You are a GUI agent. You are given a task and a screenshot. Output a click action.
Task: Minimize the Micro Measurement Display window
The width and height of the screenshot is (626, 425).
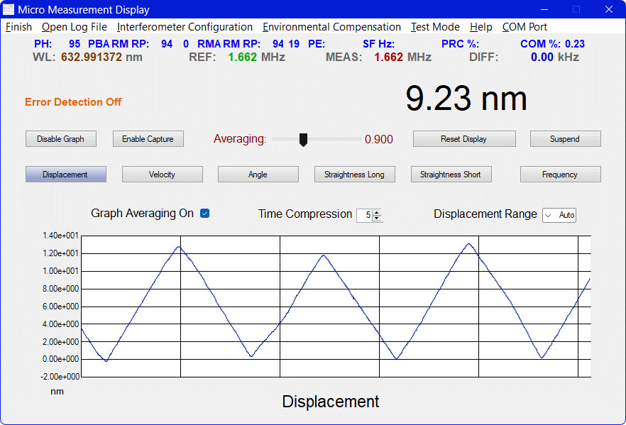click(x=544, y=9)
